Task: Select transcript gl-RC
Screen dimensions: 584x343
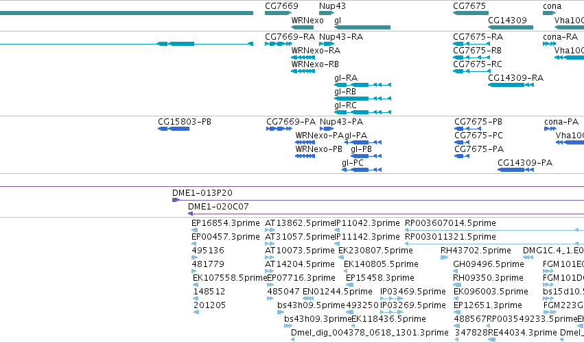Action: tap(345, 105)
